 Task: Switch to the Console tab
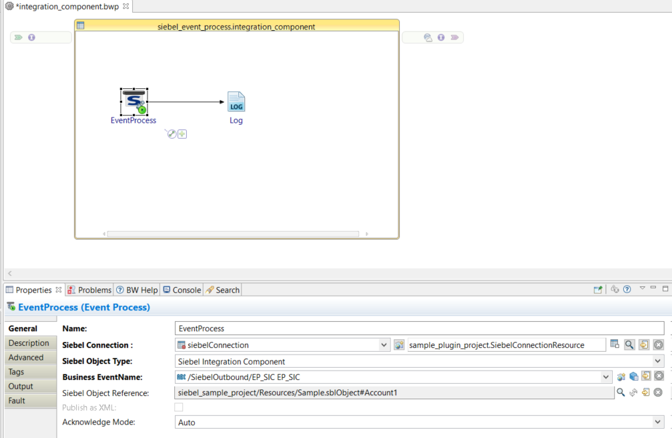(182, 290)
